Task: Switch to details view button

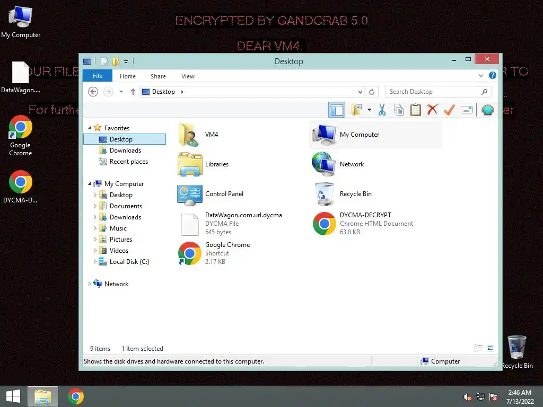Action: [x=478, y=348]
